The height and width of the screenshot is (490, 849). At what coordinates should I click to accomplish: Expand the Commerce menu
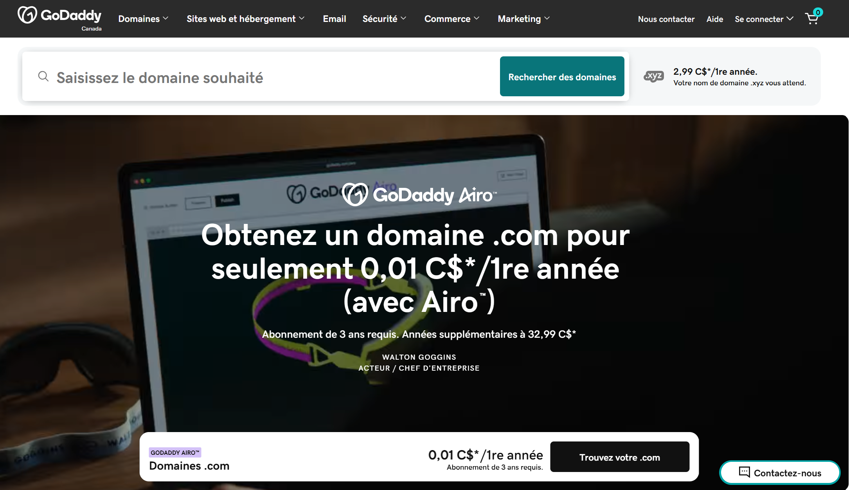click(x=452, y=19)
